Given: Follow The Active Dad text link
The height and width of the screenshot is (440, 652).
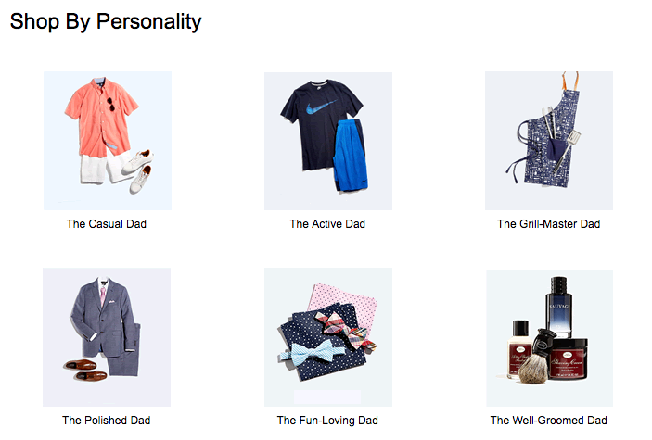Looking at the screenshot, I should 327,224.
